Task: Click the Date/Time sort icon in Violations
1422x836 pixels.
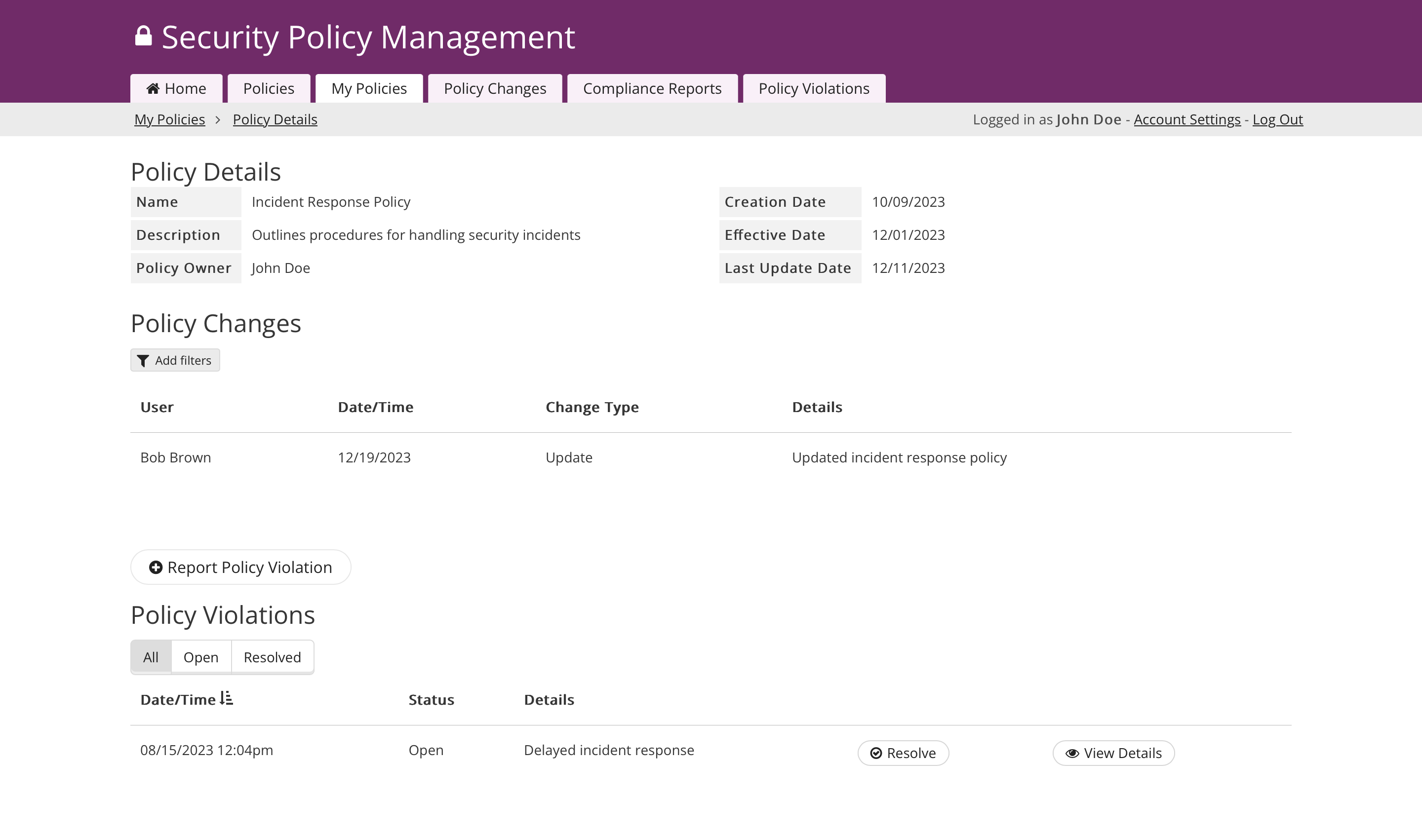Action: 226,698
